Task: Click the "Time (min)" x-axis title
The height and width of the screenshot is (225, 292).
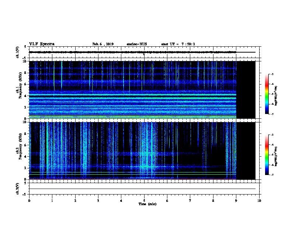Action: (x=147, y=204)
